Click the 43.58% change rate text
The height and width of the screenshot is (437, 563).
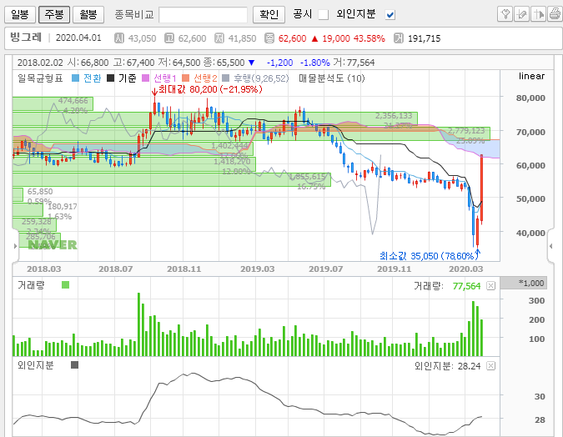tap(369, 38)
